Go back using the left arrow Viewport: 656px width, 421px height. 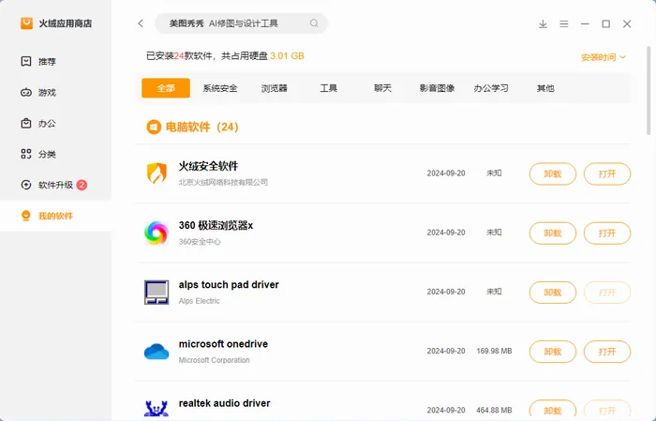pyautogui.click(x=141, y=23)
